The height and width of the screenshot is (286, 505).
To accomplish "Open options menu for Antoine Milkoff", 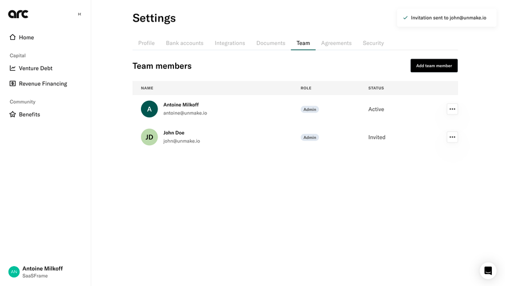I will point(452,109).
